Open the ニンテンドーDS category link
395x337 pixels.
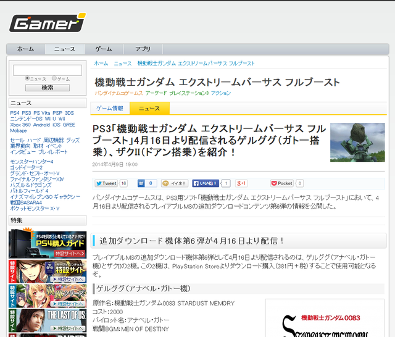(x=26, y=119)
